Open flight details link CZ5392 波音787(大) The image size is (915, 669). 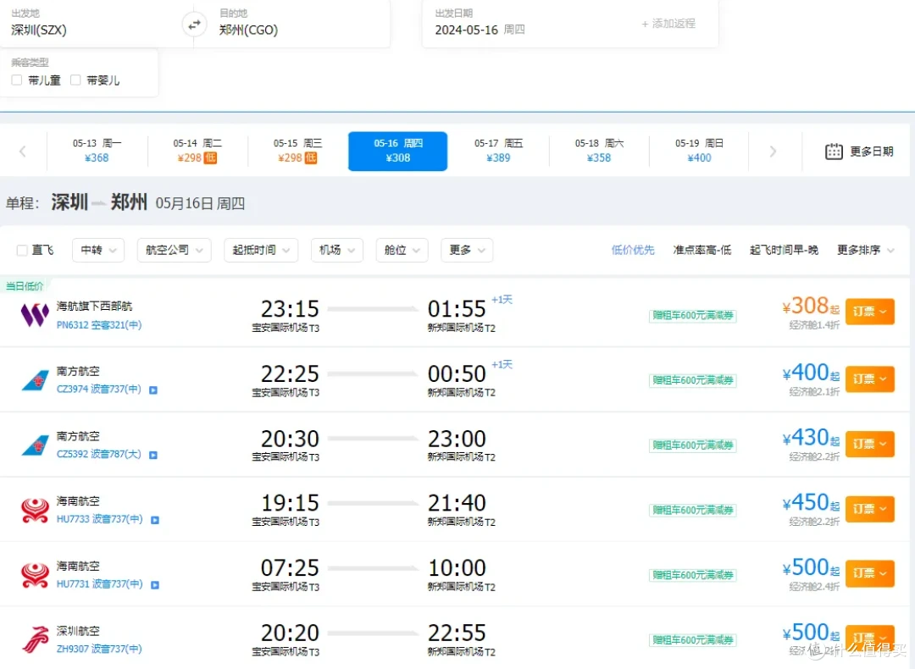point(98,455)
